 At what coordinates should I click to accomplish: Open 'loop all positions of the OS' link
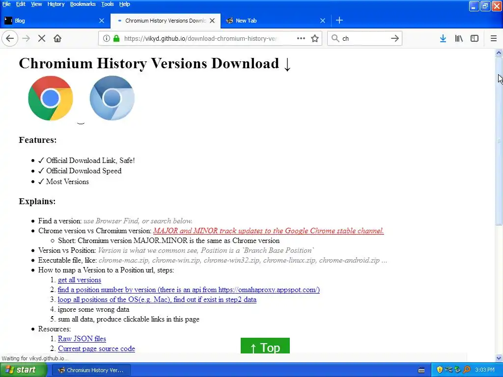(157, 299)
